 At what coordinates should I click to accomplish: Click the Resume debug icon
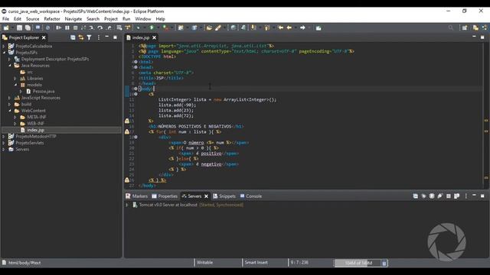coord(58,27)
